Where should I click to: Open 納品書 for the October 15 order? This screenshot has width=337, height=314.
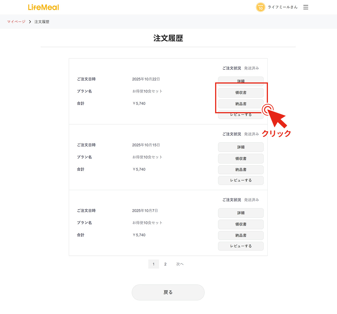(241, 170)
